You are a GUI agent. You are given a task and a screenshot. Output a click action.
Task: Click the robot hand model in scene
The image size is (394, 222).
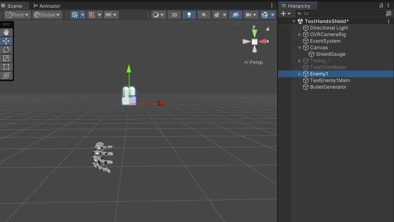coord(102,158)
